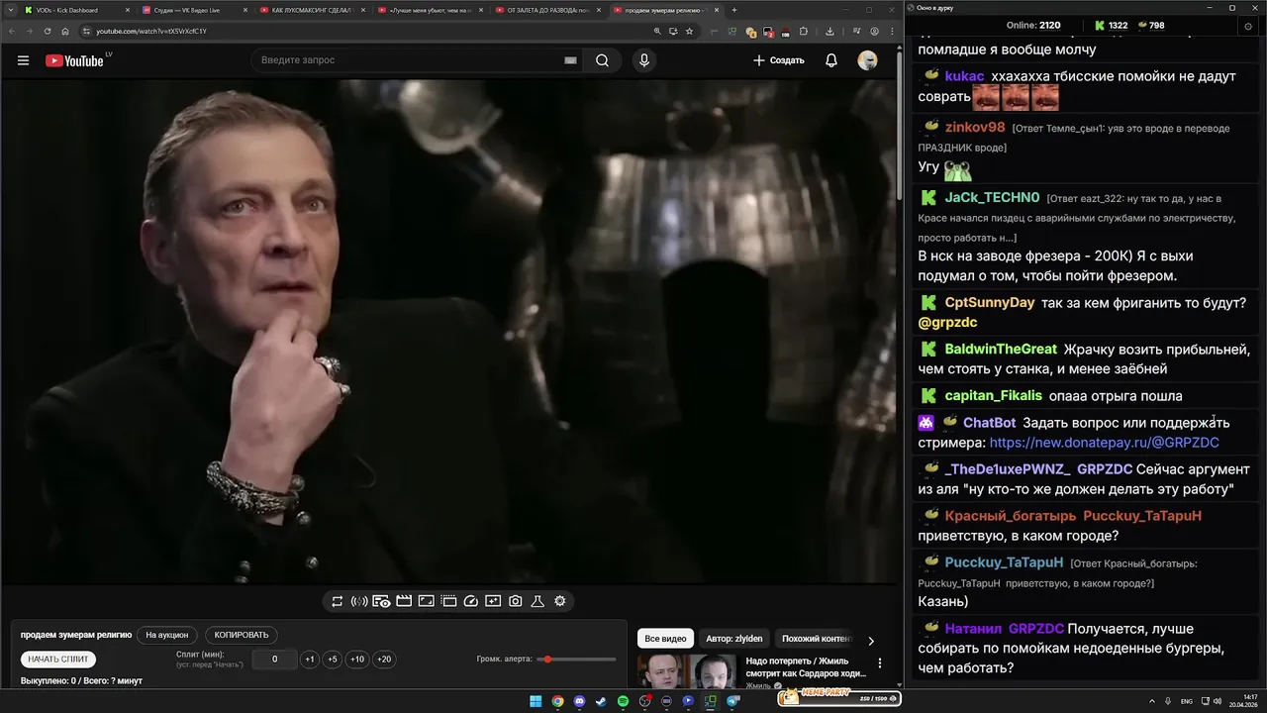
Task: Open Telegram from the taskbar
Action: point(733,701)
